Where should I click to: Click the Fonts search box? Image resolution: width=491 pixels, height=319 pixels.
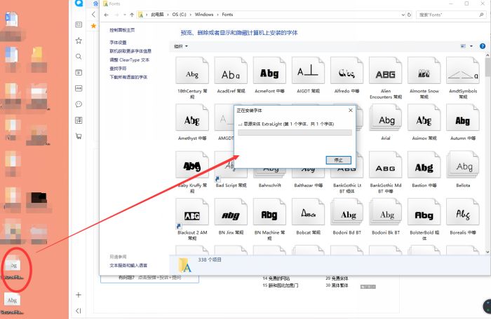coord(450,15)
